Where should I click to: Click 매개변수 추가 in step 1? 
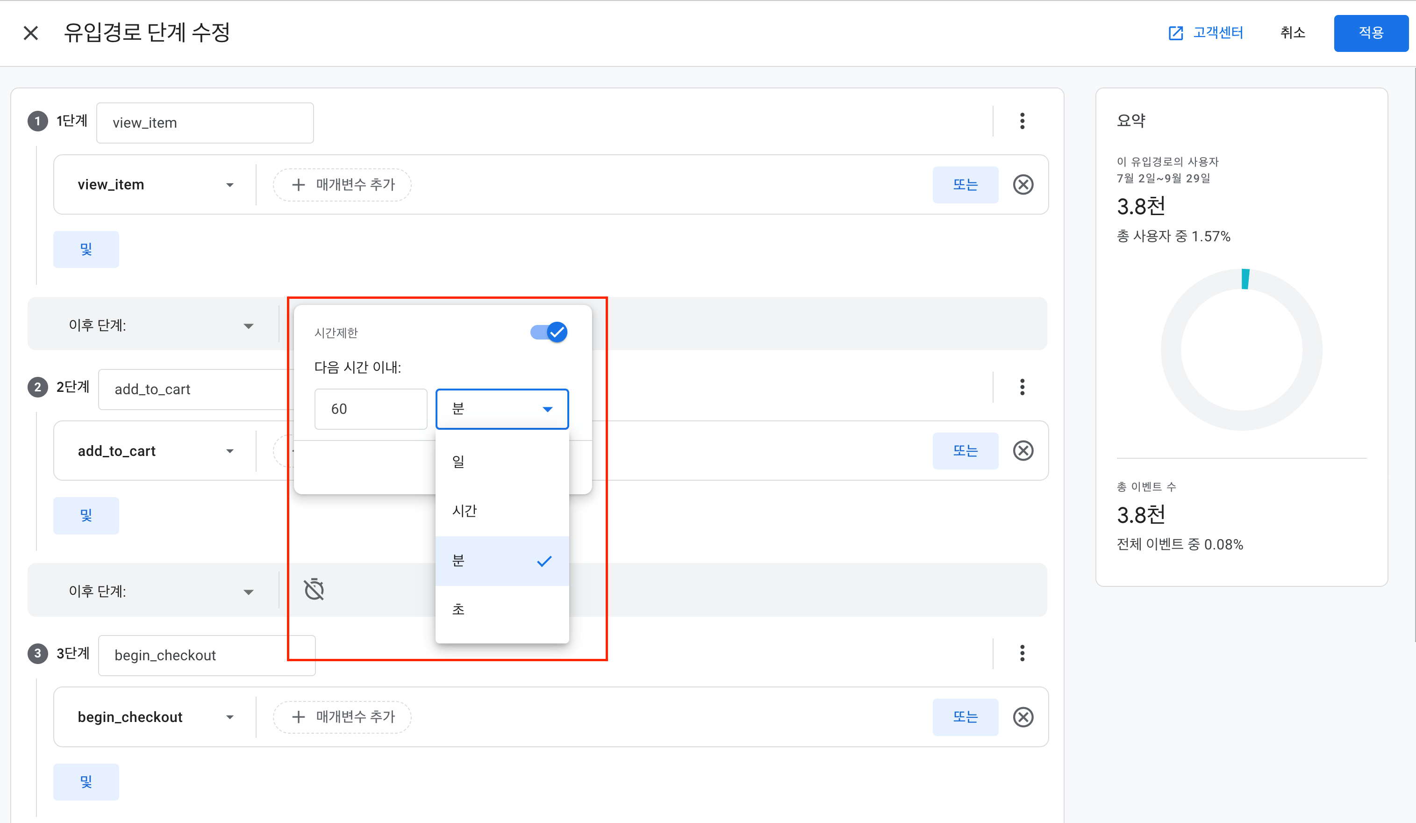point(342,184)
